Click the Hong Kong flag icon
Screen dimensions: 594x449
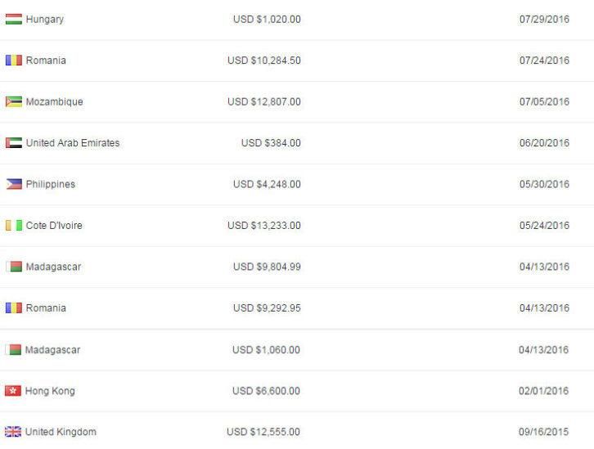(13, 391)
